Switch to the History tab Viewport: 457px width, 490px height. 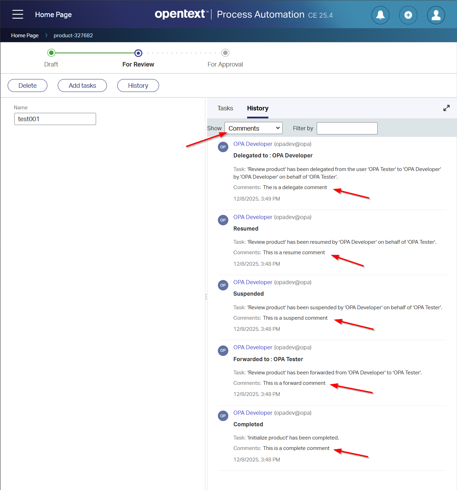(x=258, y=108)
